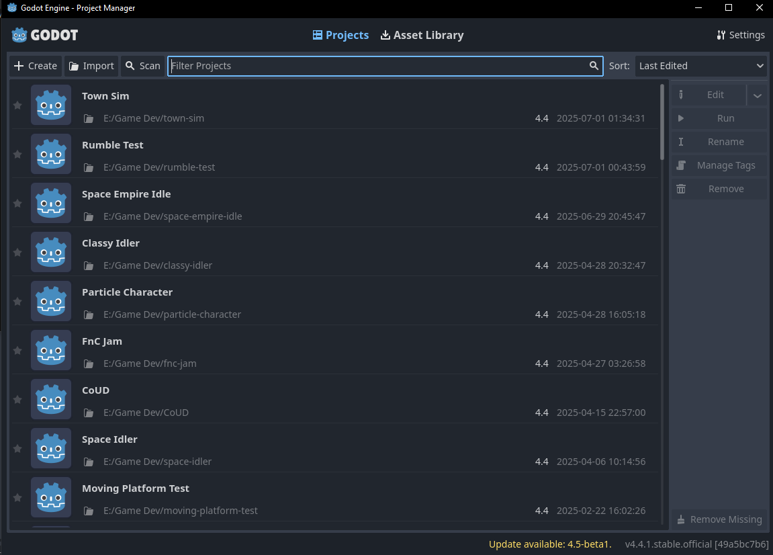Favorite the Particle Character project star
This screenshot has height=555, width=773.
point(17,302)
